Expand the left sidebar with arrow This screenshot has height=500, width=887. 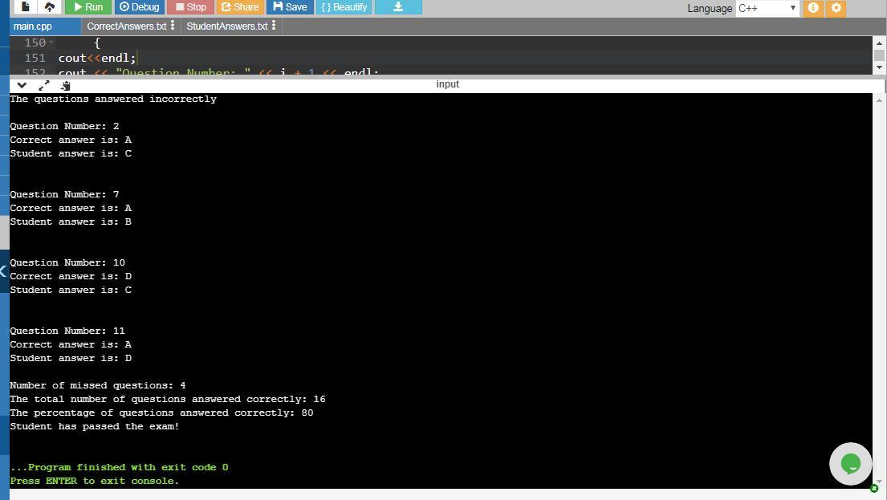point(4,271)
